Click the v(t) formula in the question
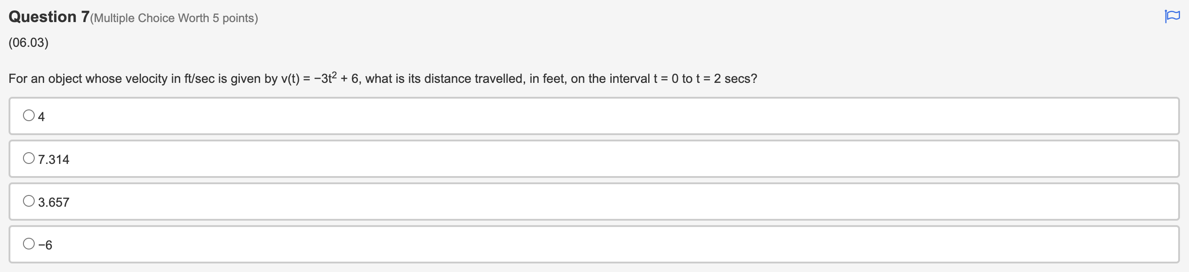Screen dimensions: 1189x272 [x=318, y=78]
